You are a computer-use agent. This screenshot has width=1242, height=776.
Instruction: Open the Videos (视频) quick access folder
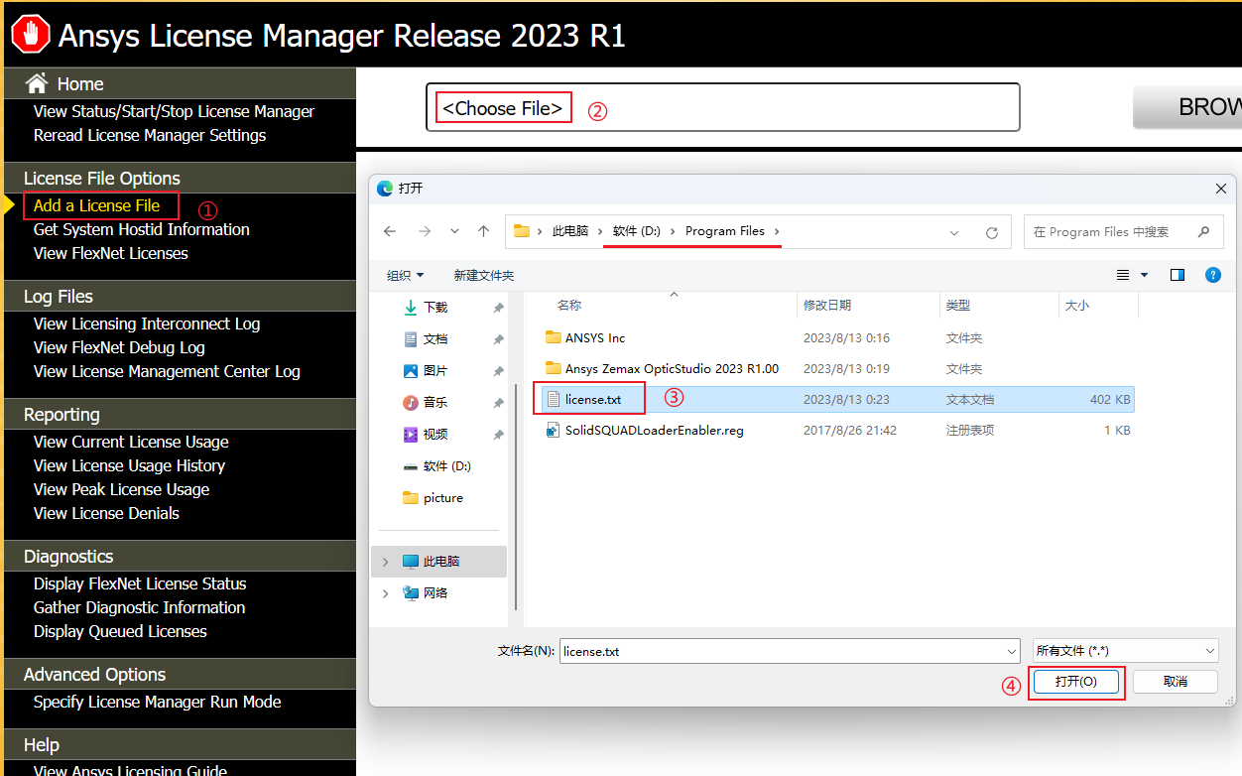435,435
